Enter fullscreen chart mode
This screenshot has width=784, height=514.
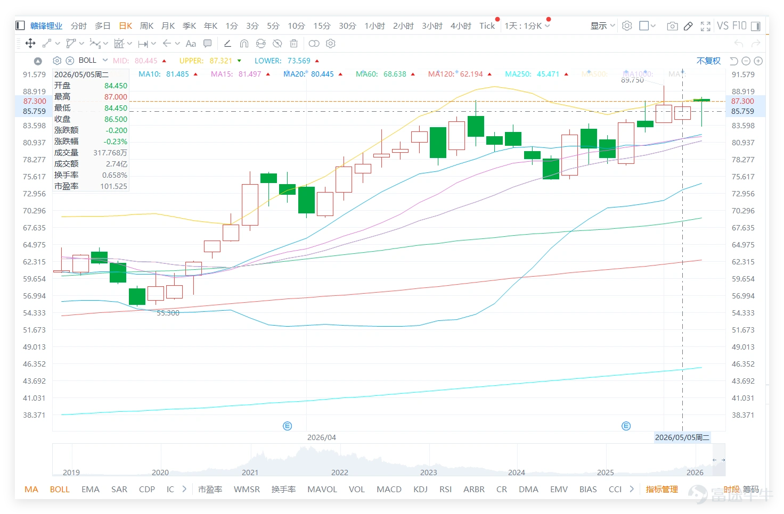pos(706,26)
